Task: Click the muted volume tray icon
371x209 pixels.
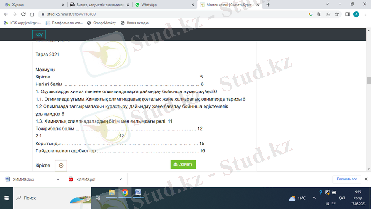Action: point(333,203)
